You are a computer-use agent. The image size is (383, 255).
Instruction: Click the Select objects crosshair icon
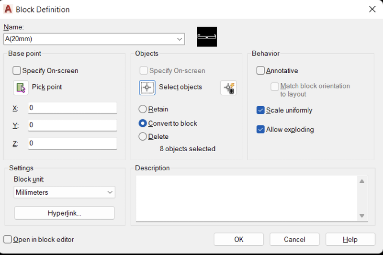147,88
